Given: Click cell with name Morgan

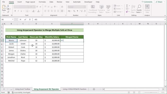Looking at the screenshot, I should tap(11, 54).
